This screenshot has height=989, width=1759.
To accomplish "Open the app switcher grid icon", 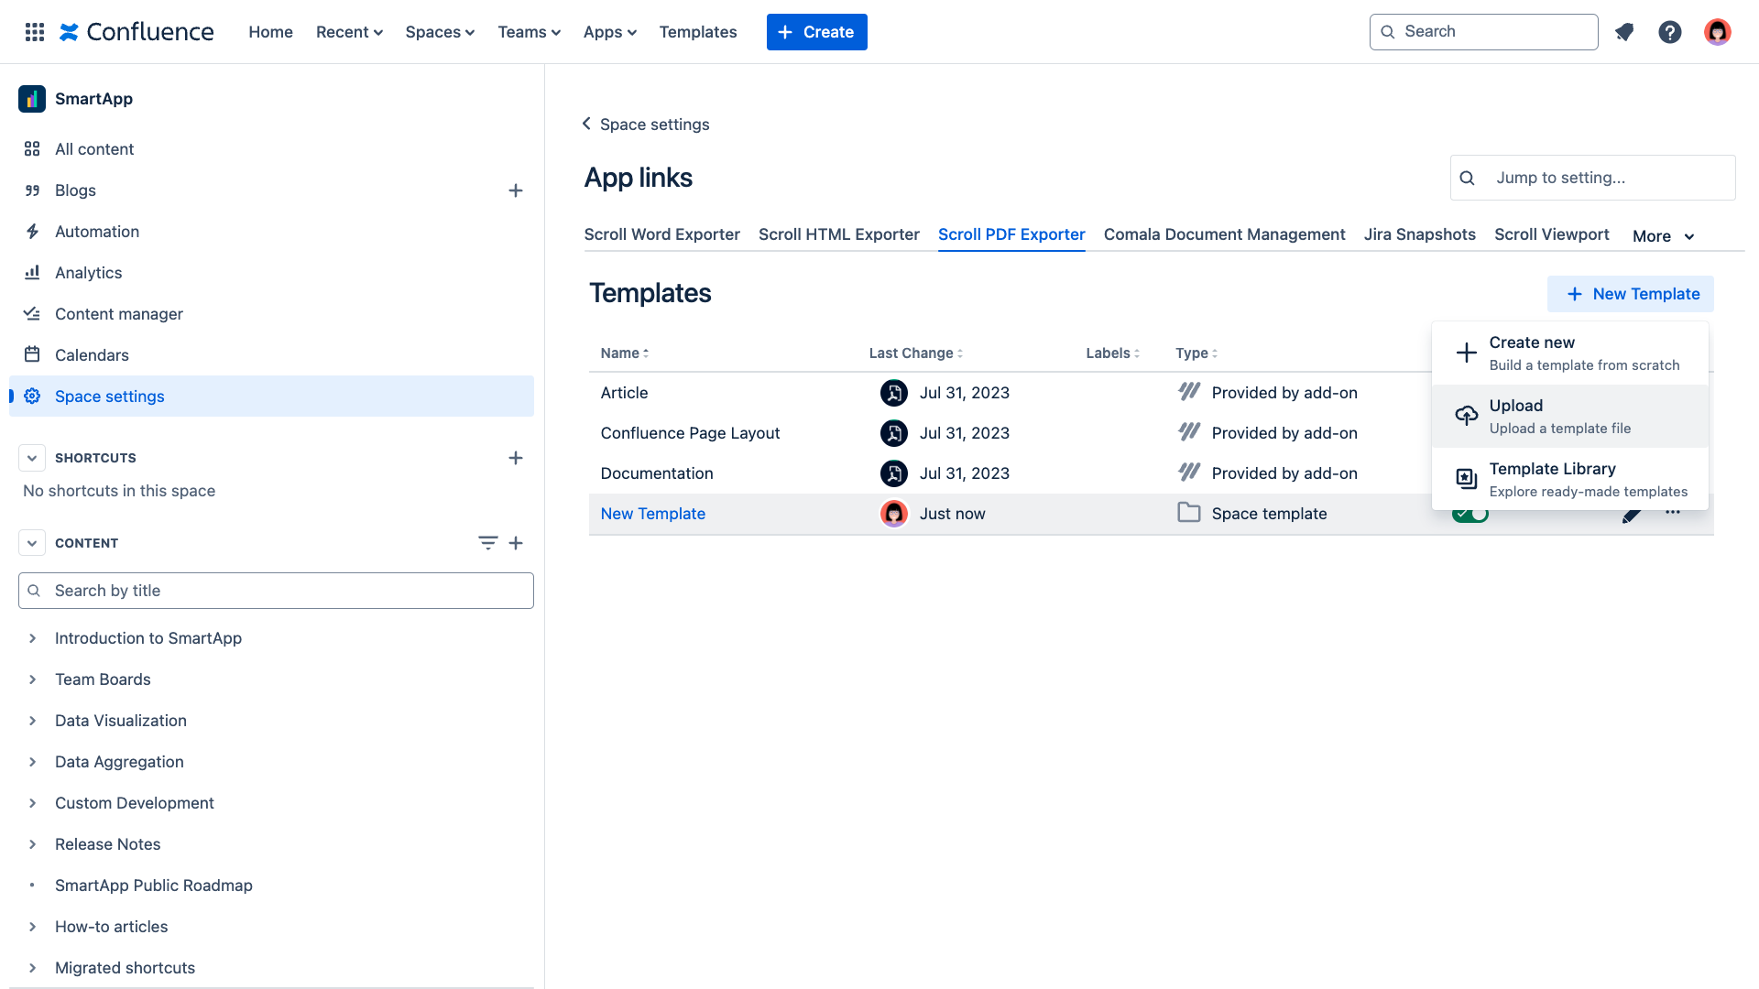I will point(35,32).
